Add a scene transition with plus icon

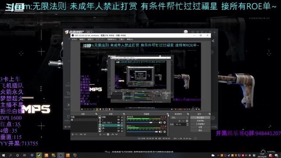pos(179,121)
